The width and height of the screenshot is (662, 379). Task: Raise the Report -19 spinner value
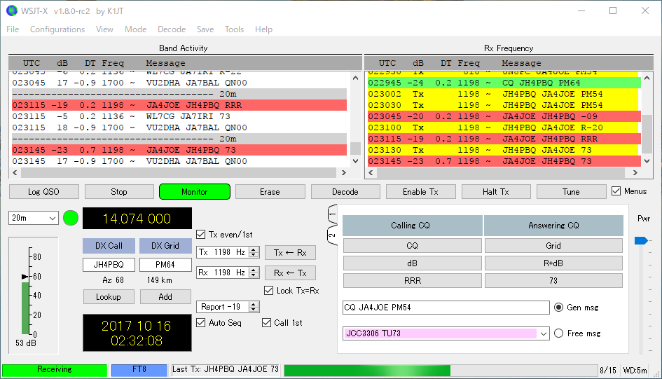pyautogui.click(x=254, y=304)
